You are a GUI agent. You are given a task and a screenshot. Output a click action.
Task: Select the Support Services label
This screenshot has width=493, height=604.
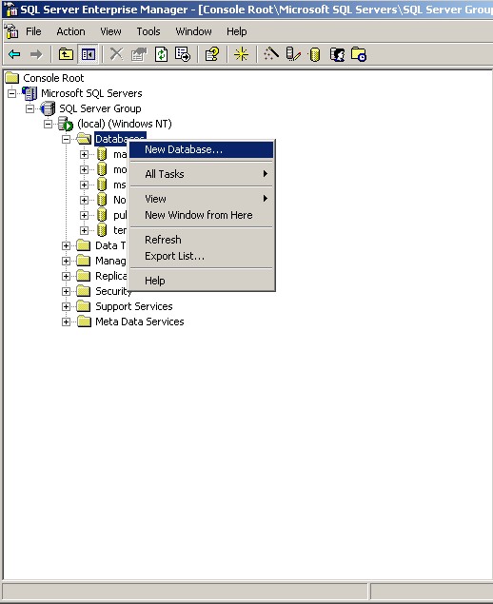point(134,306)
